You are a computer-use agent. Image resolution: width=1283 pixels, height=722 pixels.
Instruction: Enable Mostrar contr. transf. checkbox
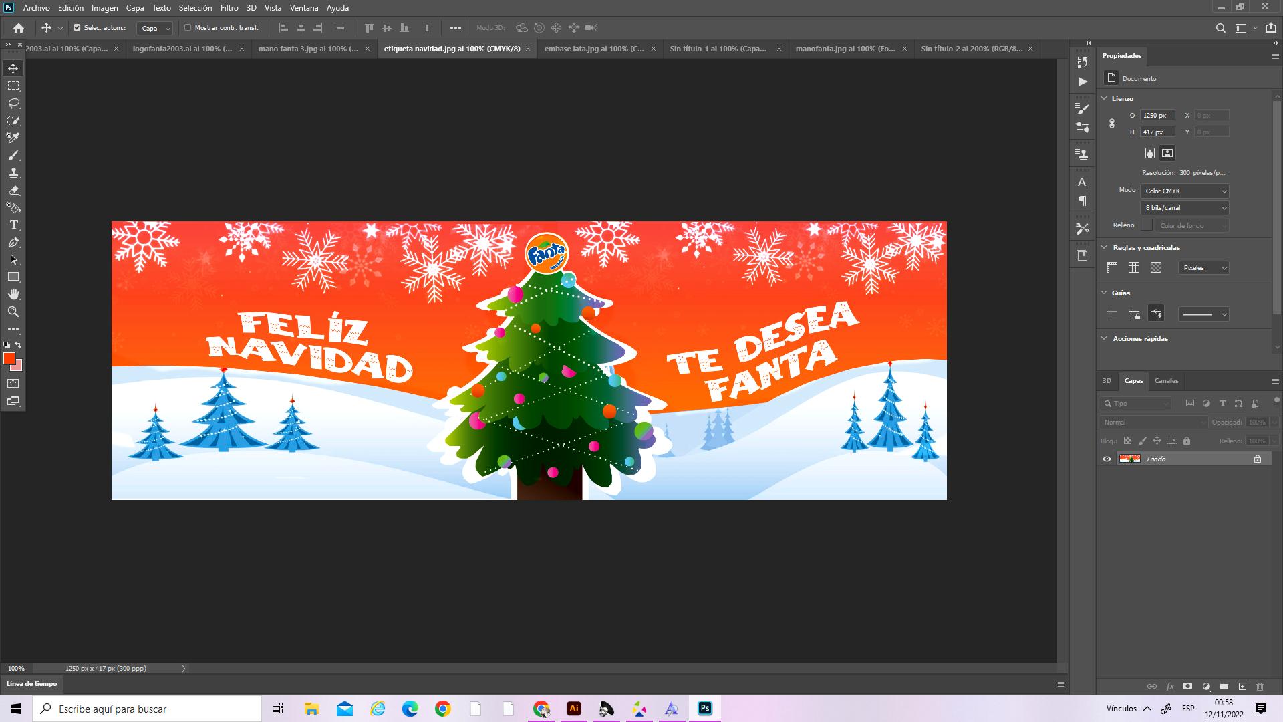[x=188, y=28]
